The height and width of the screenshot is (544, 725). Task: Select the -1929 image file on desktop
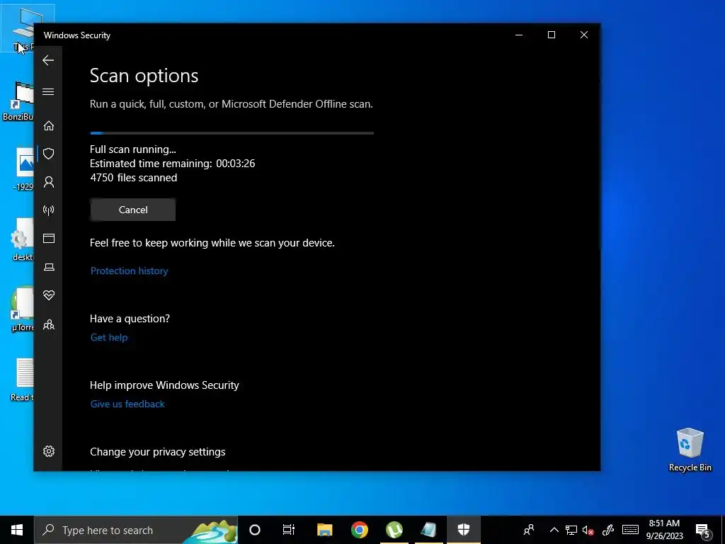click(x=23, y=169)
